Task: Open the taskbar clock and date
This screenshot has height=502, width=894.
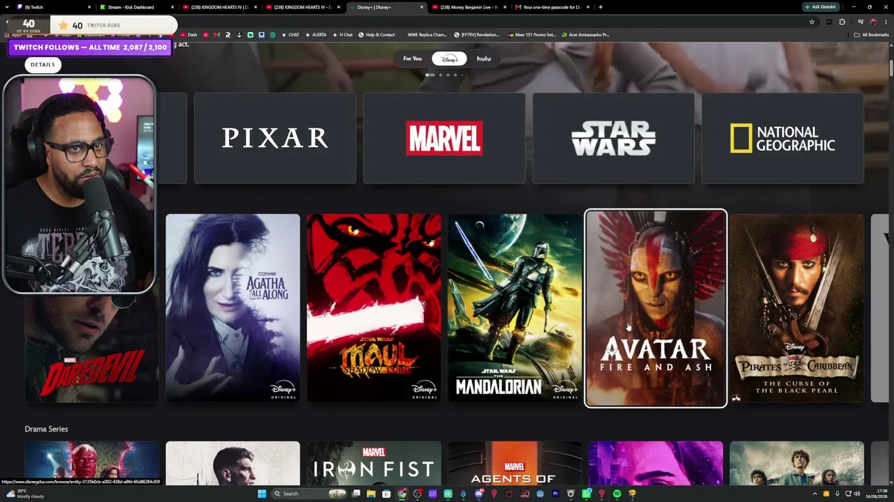Action: pos(878,494)
